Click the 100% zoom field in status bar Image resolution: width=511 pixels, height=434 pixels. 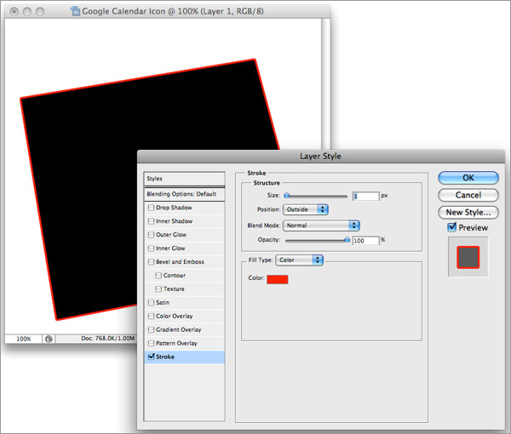(24, 339)
